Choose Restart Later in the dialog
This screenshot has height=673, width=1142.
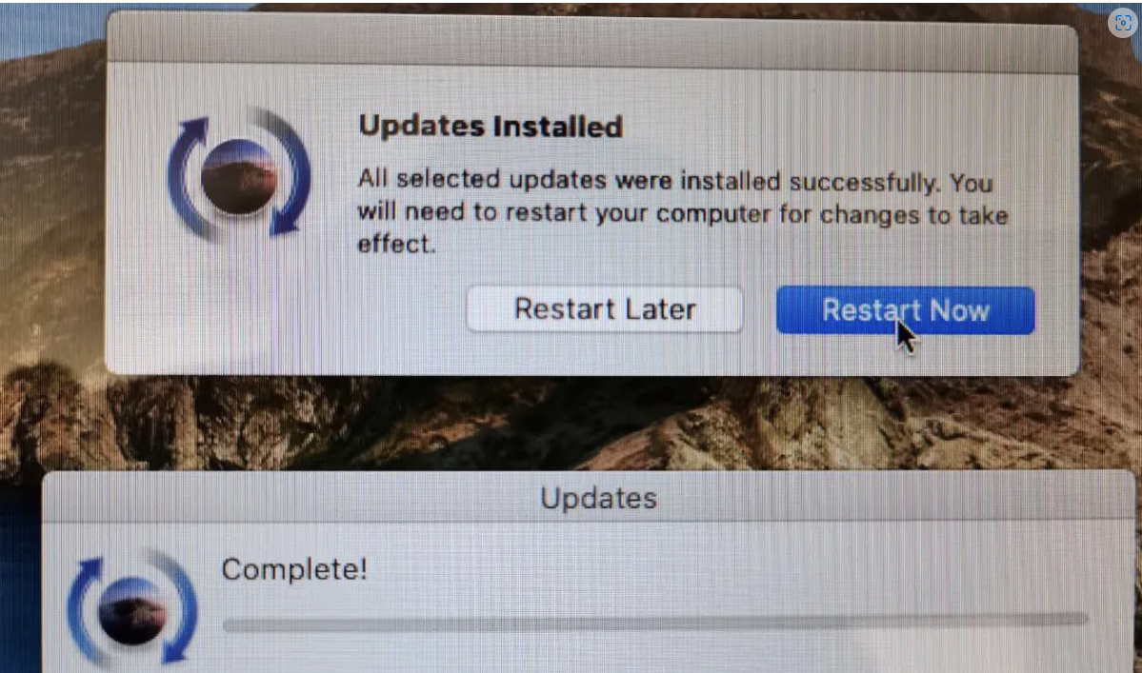pyautogui.click(x=605, y=309)
